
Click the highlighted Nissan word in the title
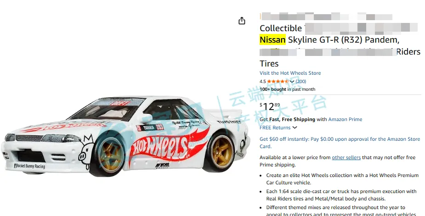(272, 40)
